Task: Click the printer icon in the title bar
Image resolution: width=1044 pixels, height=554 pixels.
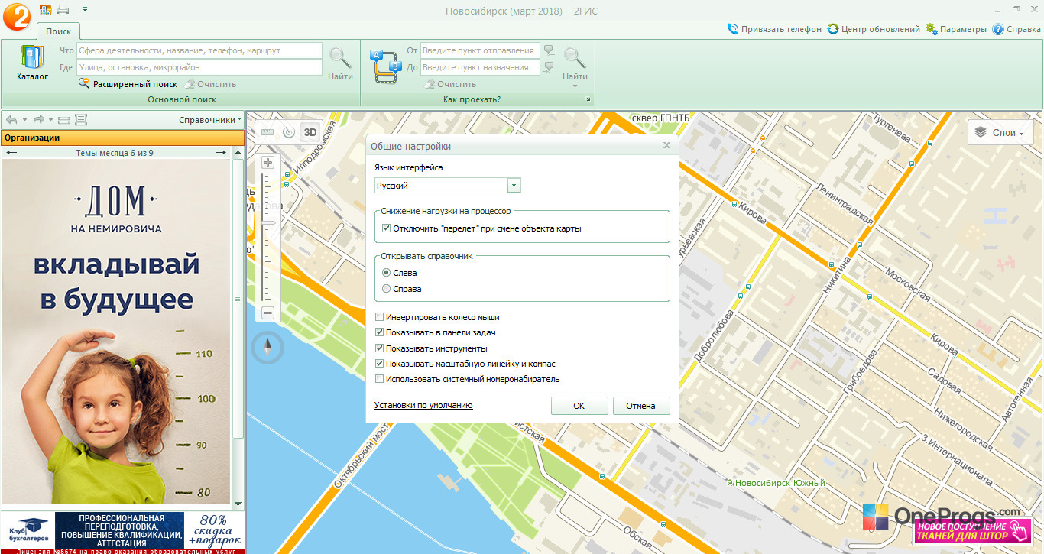Action: pyautogui.click(x=63, y=10)
